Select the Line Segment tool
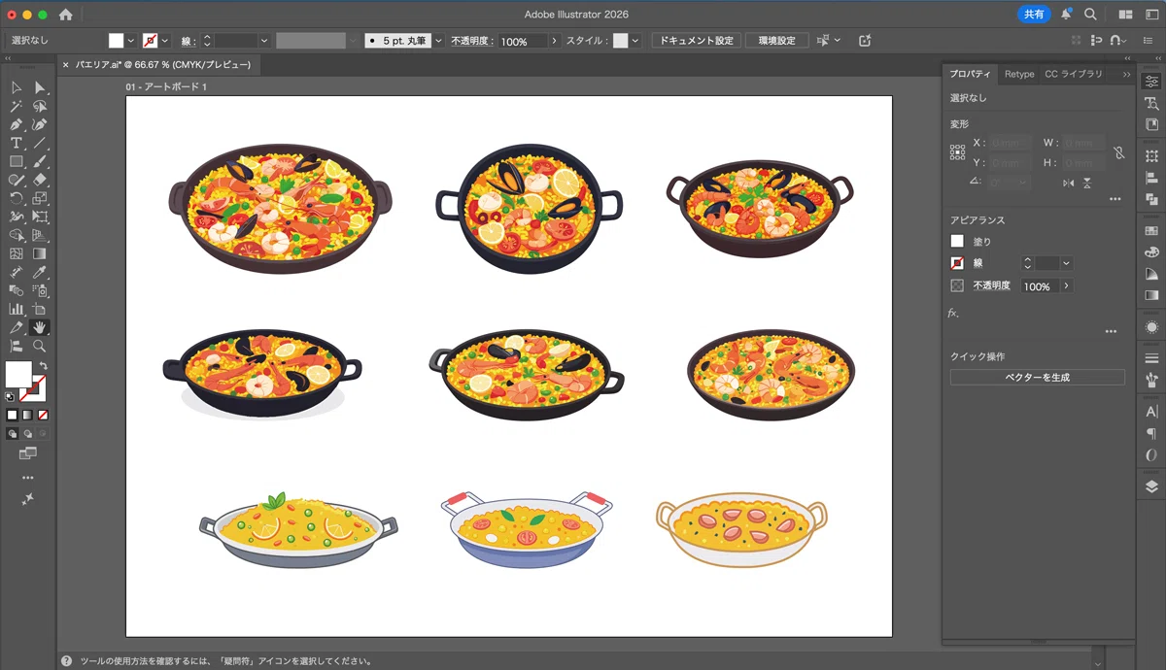This screenshot has height=670, width=1166. 40,143
